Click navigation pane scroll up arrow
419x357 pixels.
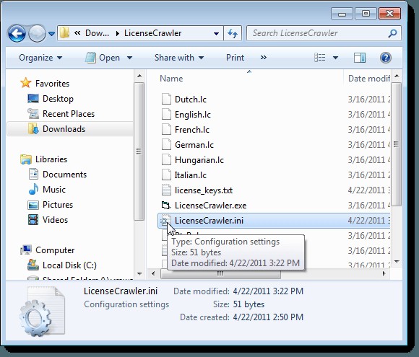(x=139, y=76)
